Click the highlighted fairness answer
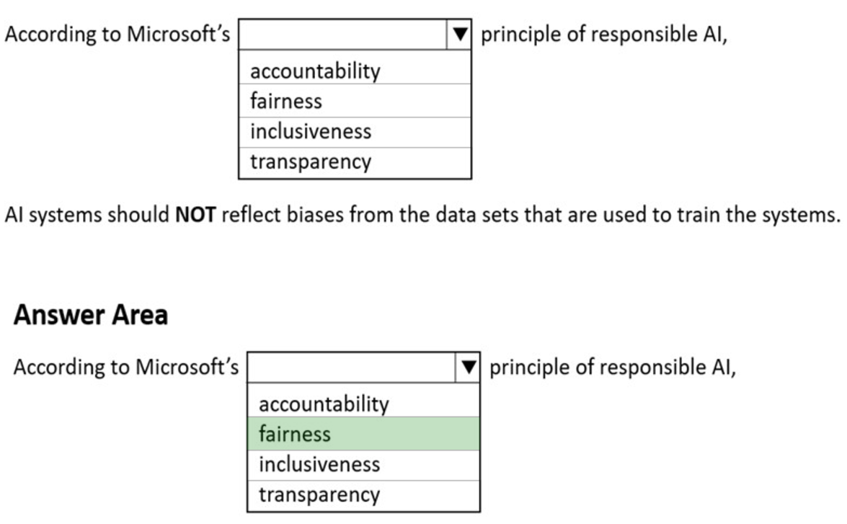The image size is (847, 524). (293, 434)
